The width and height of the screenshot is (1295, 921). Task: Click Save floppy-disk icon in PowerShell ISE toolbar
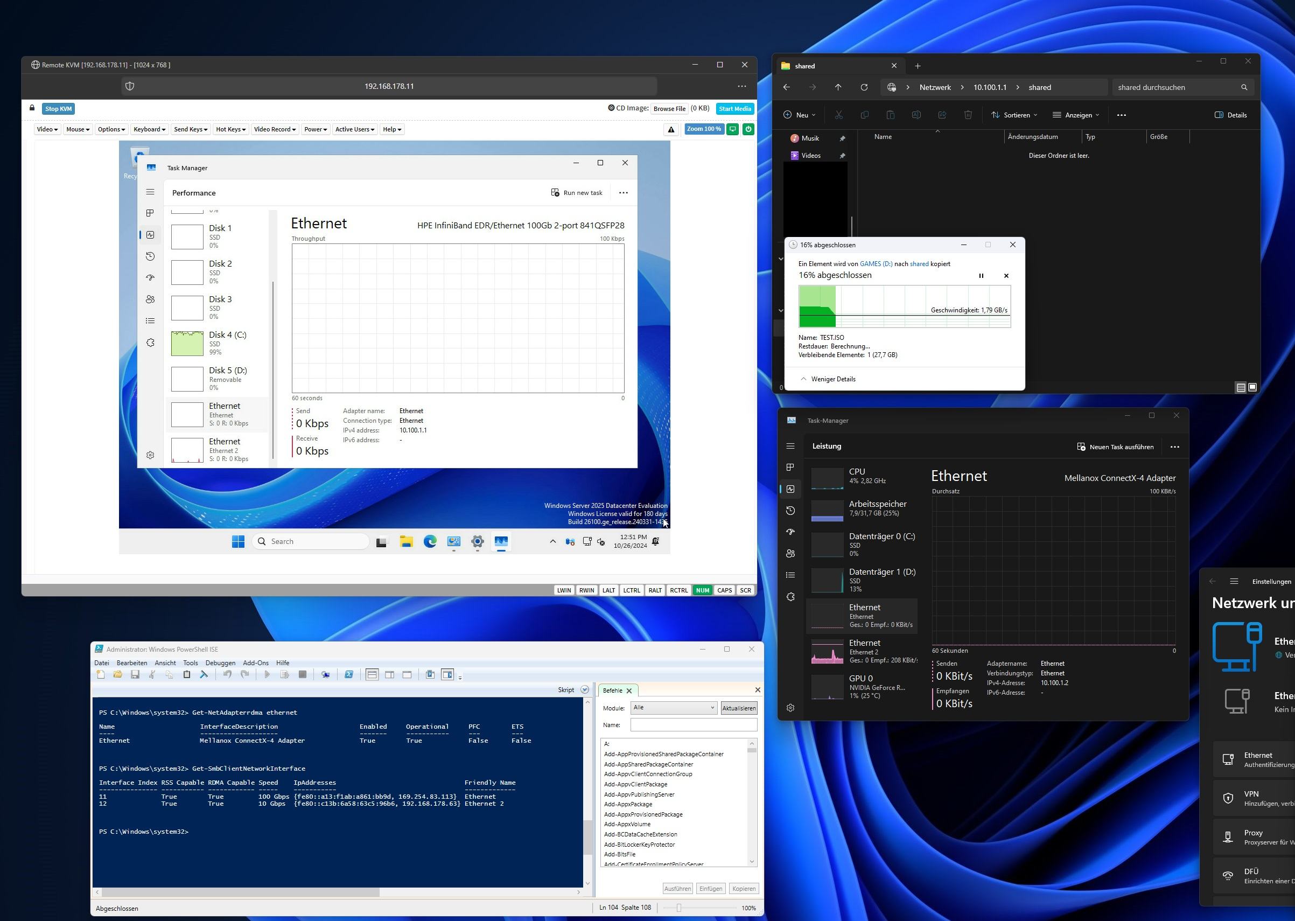(135, 674)
